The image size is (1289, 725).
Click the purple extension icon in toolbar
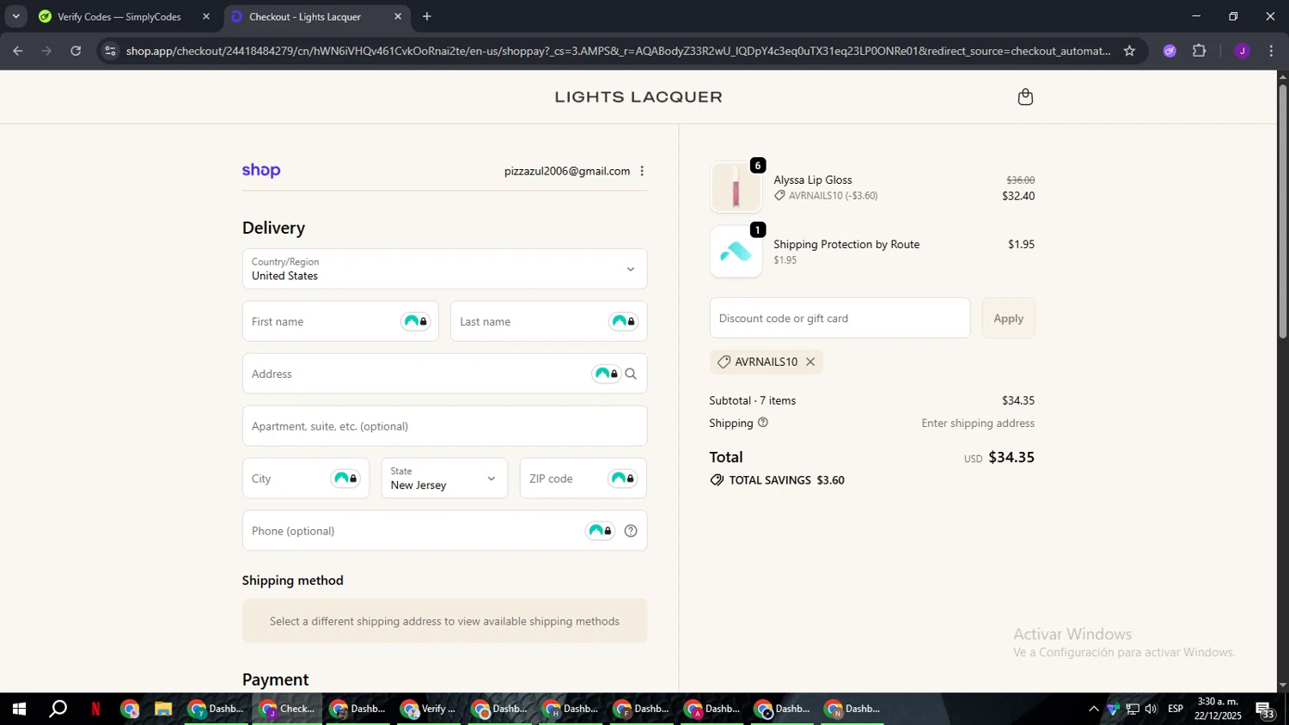tap(1170, 51)
